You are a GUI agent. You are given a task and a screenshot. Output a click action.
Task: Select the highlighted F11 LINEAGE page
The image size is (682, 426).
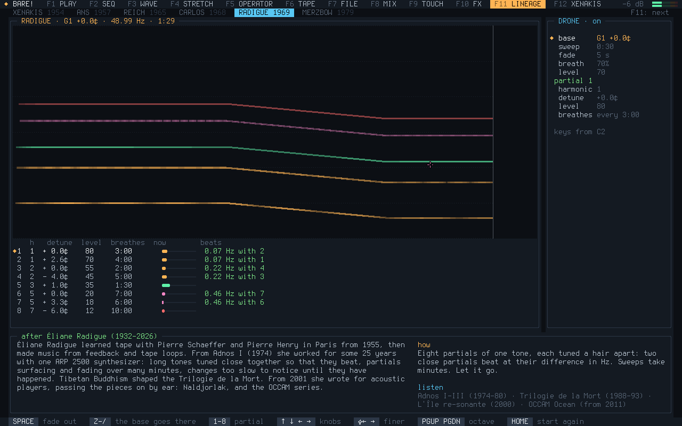(x=518, y=4)
